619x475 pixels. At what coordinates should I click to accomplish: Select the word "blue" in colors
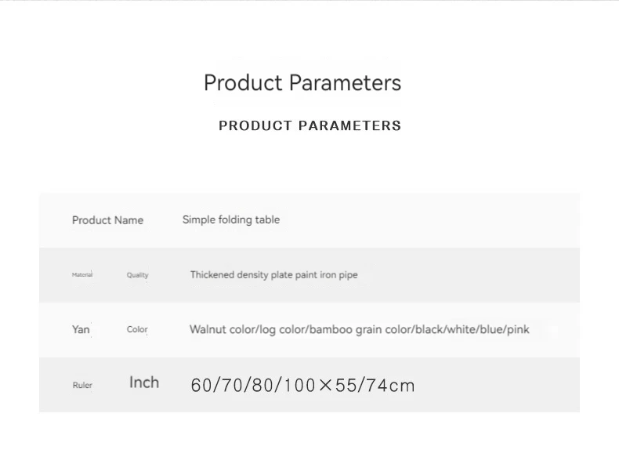pos(492,329)
